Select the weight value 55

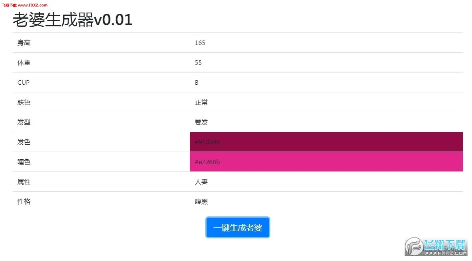(x=198, y=62)
